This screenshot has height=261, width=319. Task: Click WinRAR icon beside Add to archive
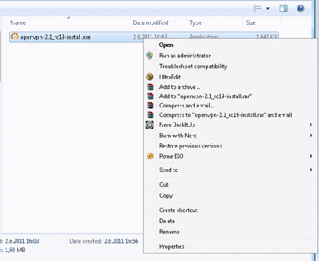coord(150,87)
